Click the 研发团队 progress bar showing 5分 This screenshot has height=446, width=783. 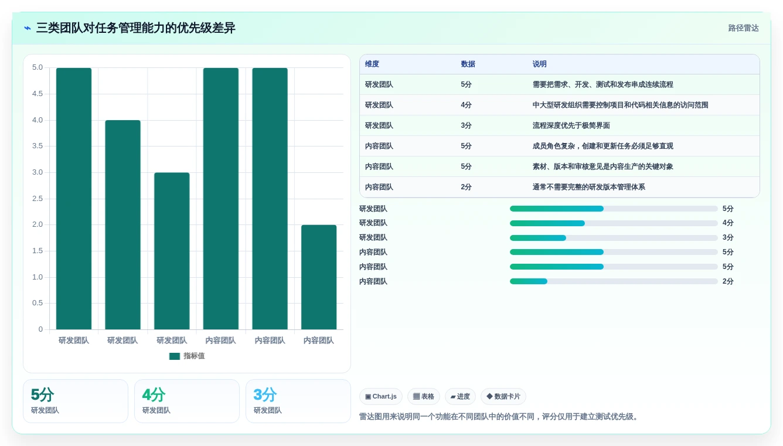pos(614,209)
